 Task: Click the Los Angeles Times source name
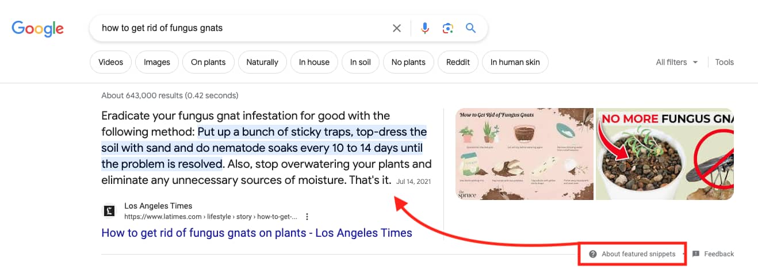158,206
